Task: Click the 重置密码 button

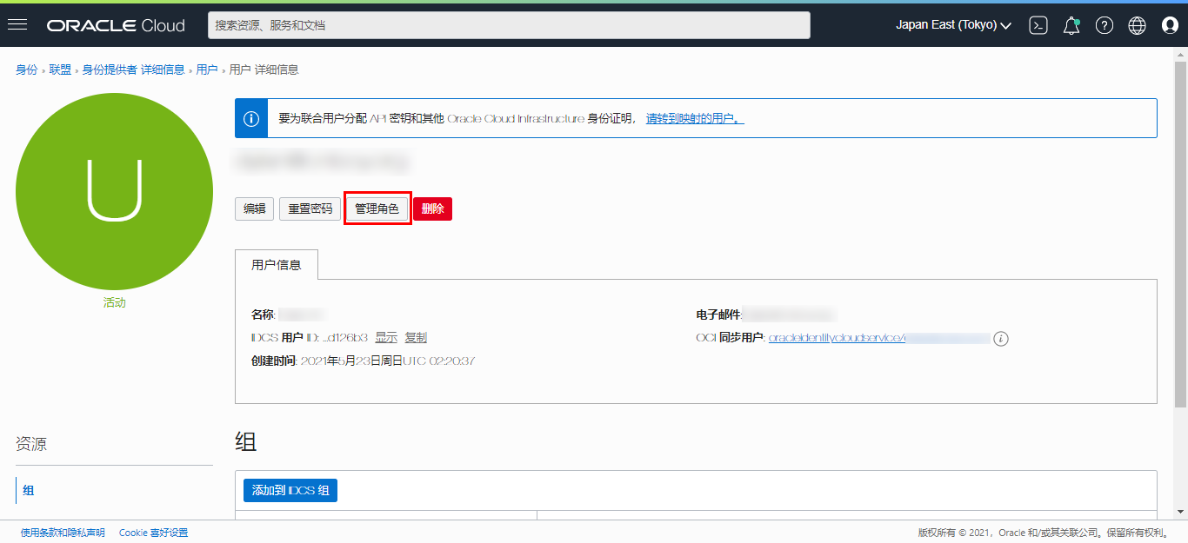Action: (x=310, y=209)
